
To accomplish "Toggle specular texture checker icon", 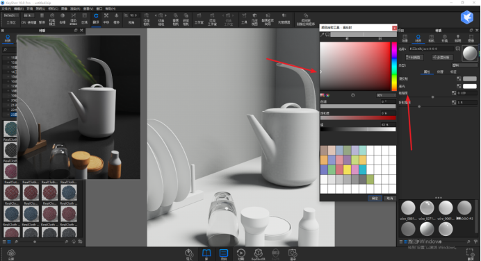I will tap(459, 86).
